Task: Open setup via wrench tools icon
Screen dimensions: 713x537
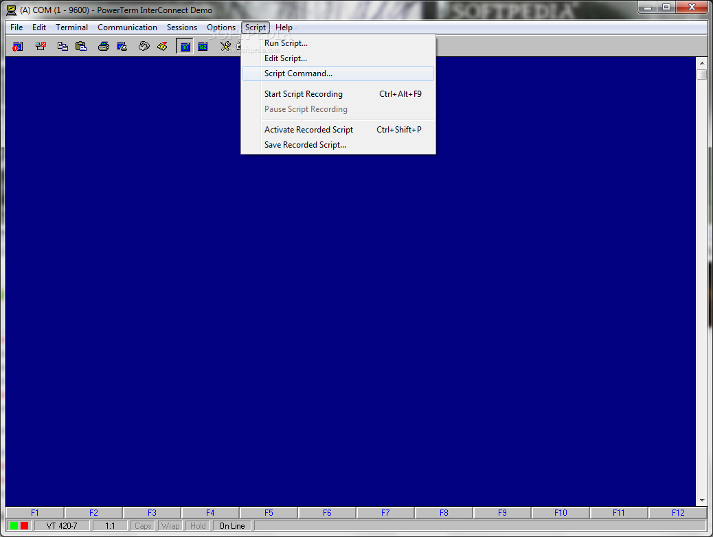Action: (225, 46)
